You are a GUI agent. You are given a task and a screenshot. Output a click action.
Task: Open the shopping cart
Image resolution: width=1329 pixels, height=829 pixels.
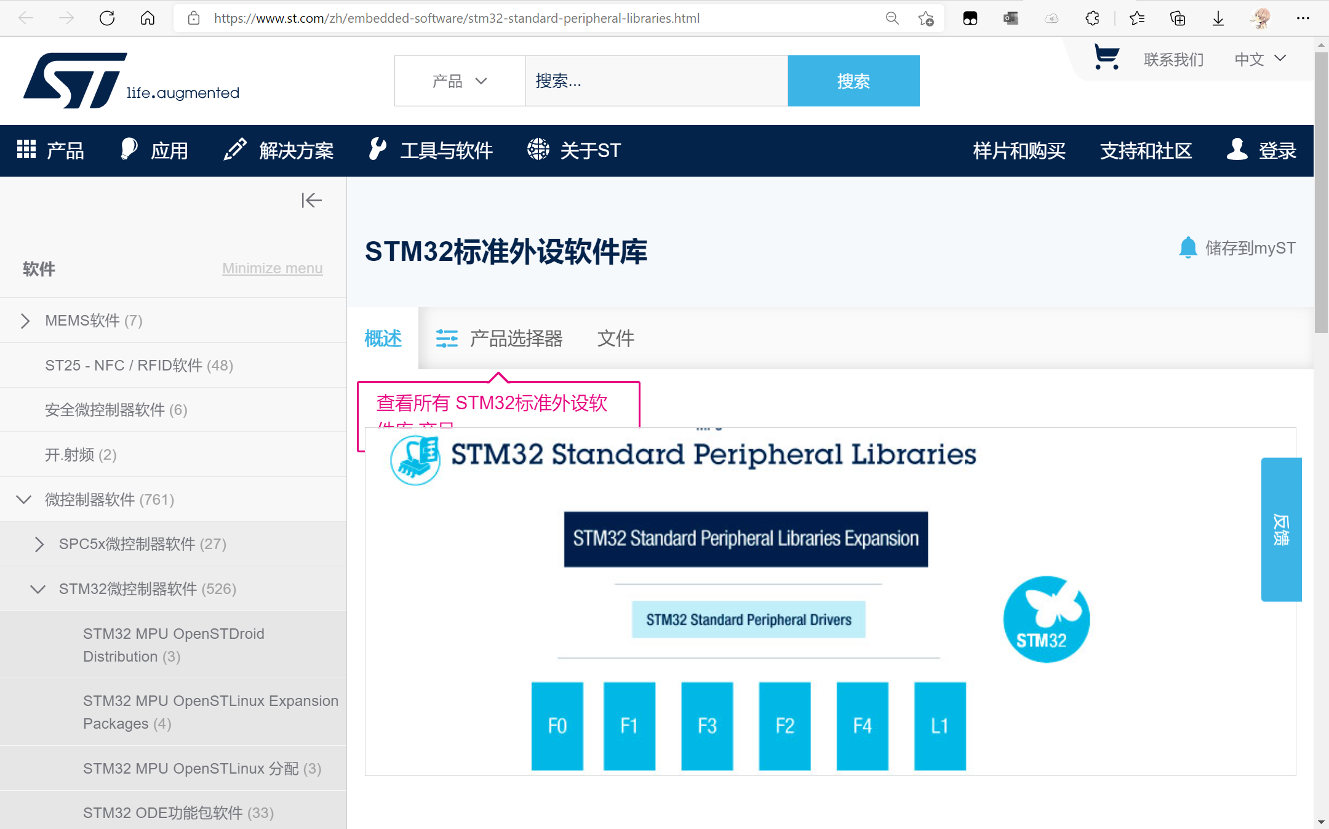pyautogui.click(x=1106, y=56)
